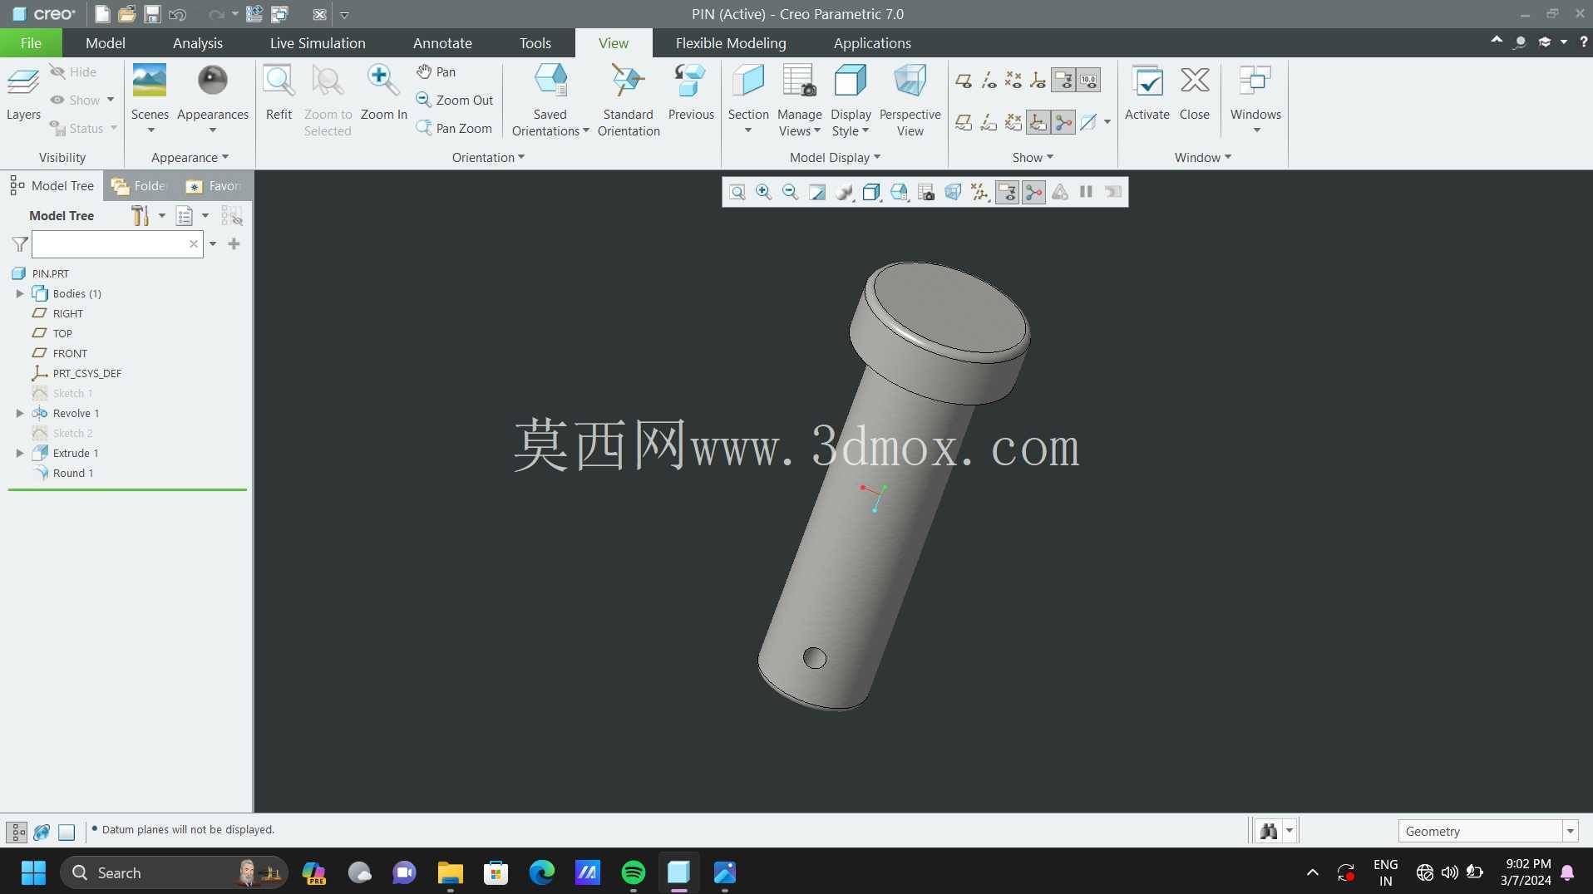Click the taskbar Search box
1593x894 pixels.
pos(175,872)
